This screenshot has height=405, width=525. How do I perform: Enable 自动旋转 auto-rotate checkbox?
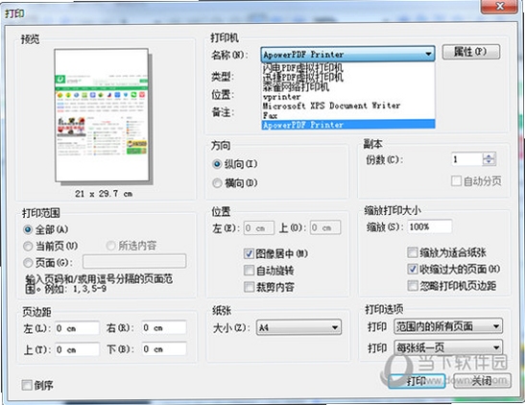click(x=249, y=270)
